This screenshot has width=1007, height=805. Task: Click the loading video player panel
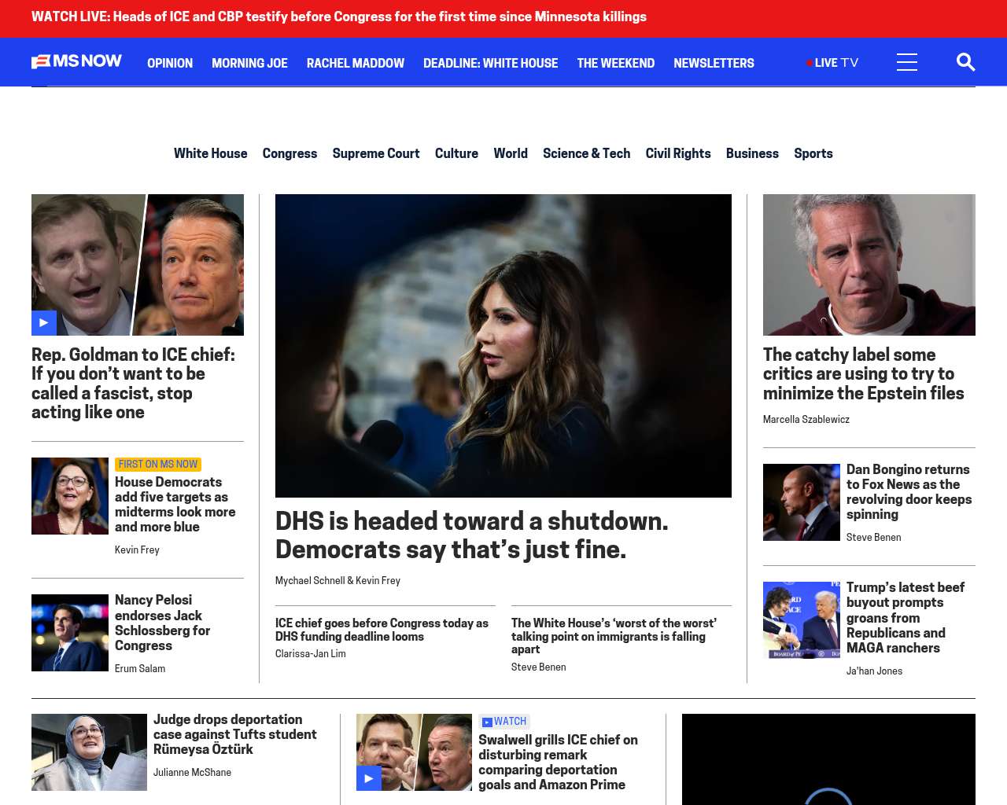tap(828, 759)
